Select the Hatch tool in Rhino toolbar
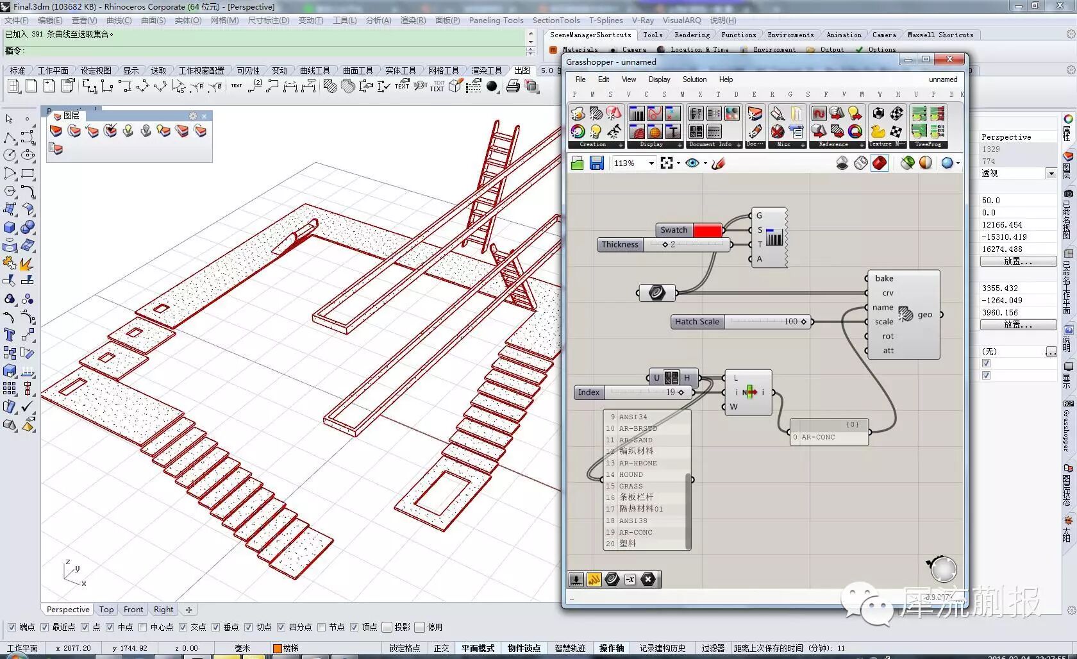The width and height of the screenshot is (1077, 659). [x=330, y=86]
